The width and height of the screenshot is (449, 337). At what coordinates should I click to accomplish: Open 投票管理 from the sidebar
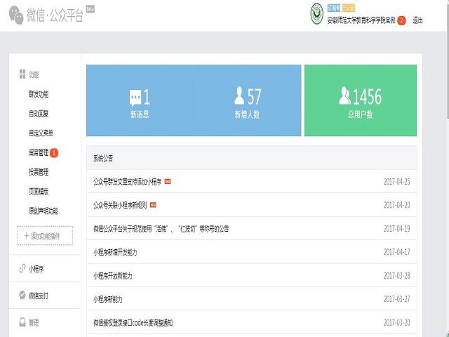click(39, 172)
